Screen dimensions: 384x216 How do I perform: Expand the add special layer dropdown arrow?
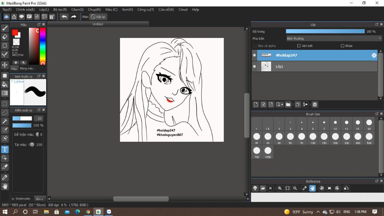(282, 105)
